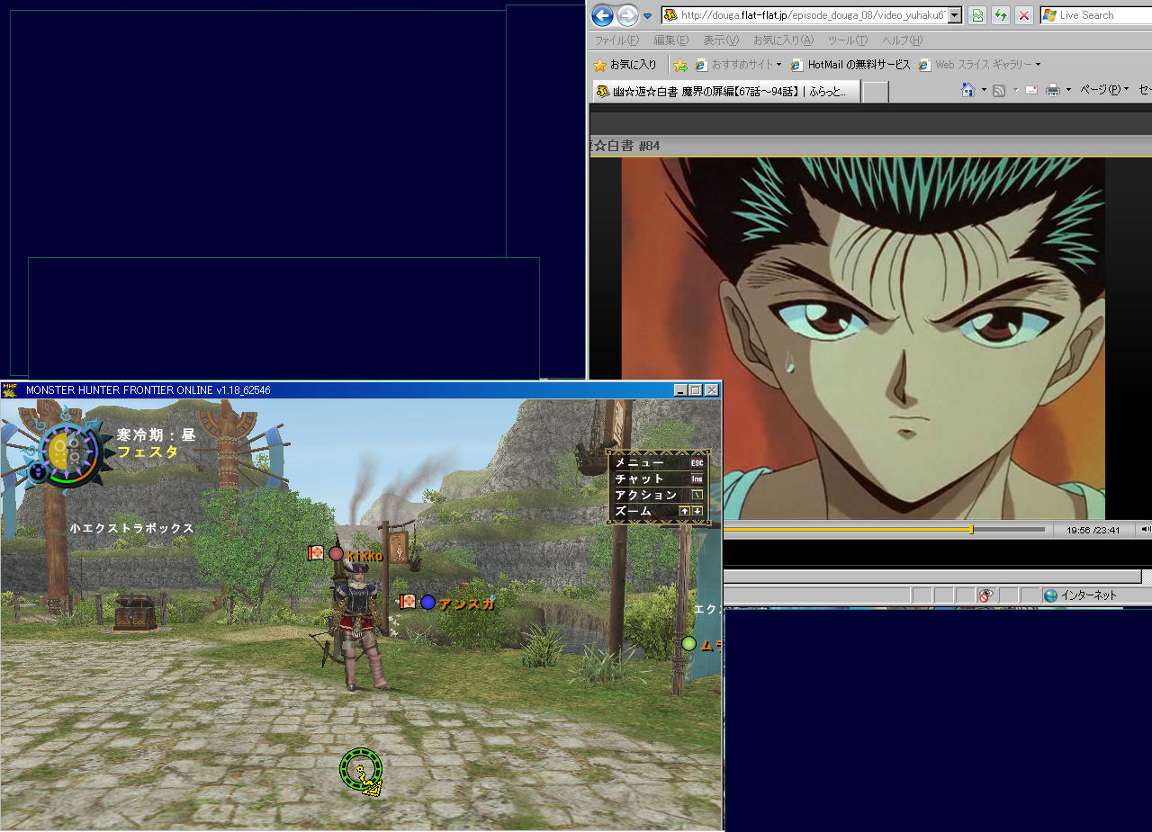Open the ファイル(F) menu
This screenshot has width=1152, height=832.
pyautogui.click(x=616, y=40)
